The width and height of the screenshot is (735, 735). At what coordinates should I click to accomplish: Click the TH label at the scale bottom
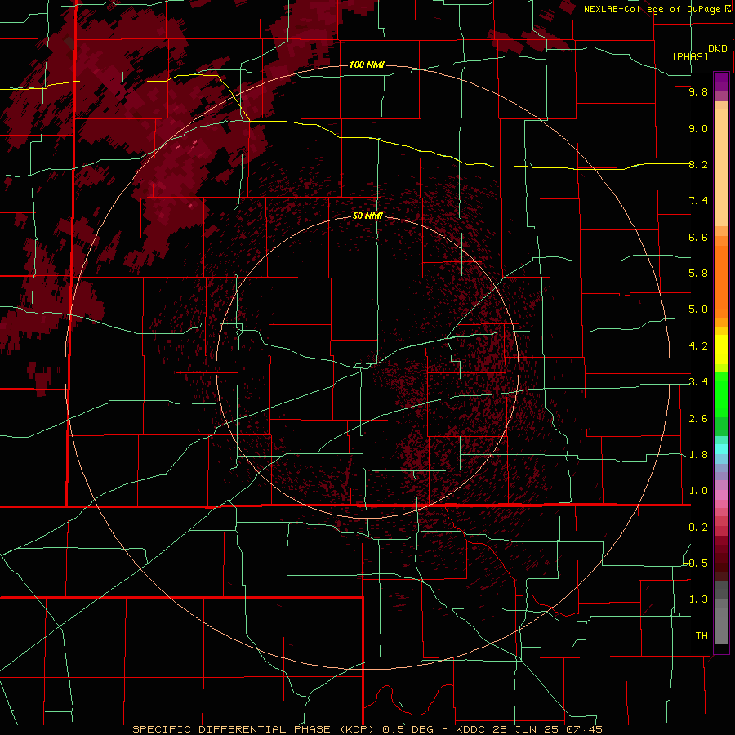[x=702, y=636]
